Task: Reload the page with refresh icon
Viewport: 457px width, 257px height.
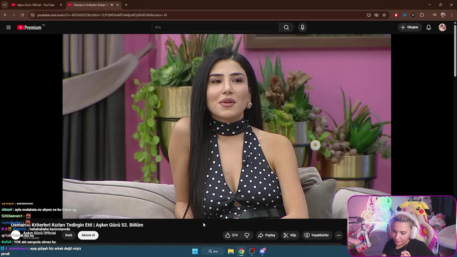Action: click(x=22, y=15)
